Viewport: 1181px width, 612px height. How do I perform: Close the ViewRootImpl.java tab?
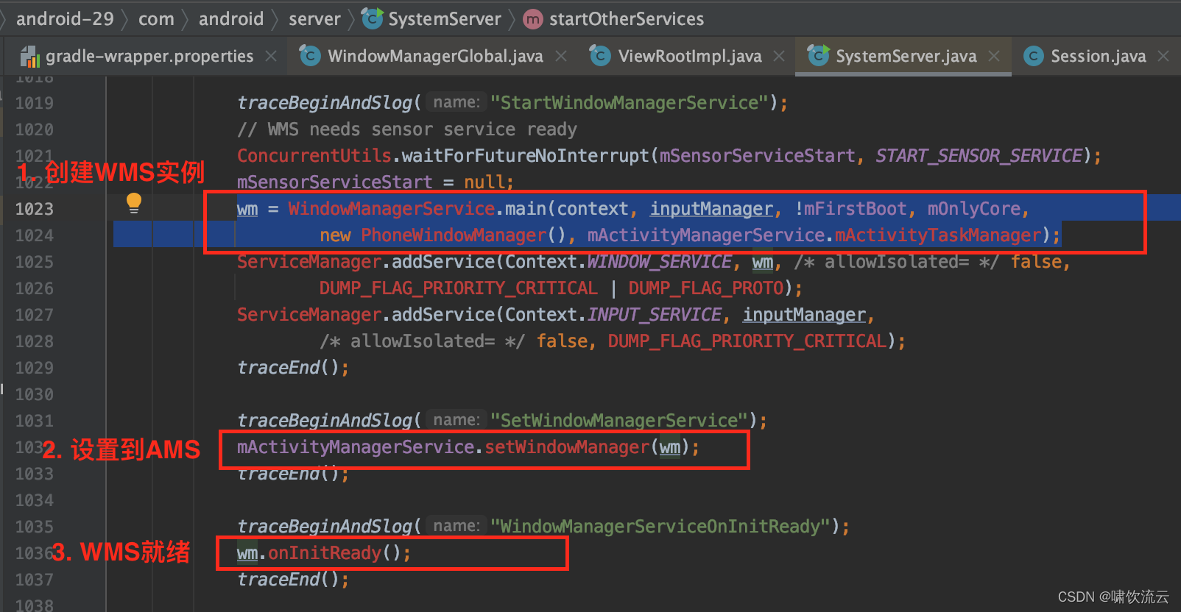tap(779, 56)
